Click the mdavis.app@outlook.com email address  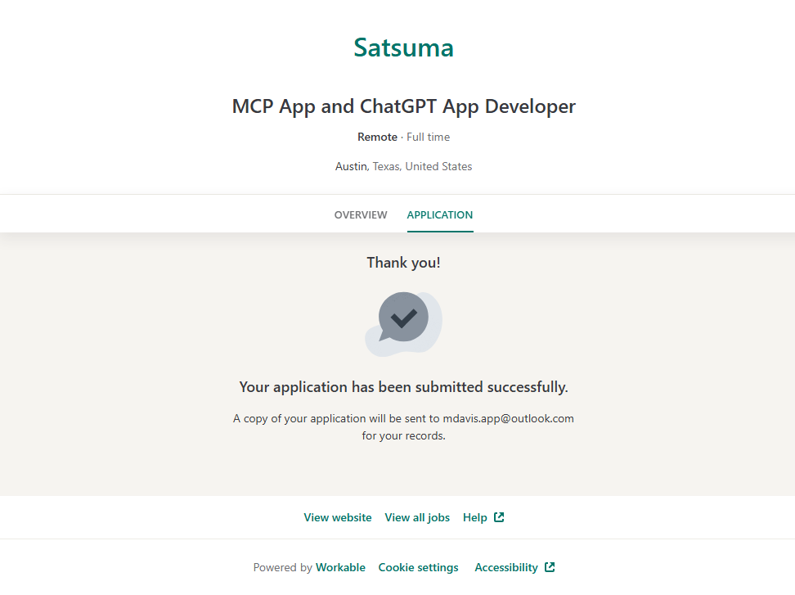click(x=508, y=418)
